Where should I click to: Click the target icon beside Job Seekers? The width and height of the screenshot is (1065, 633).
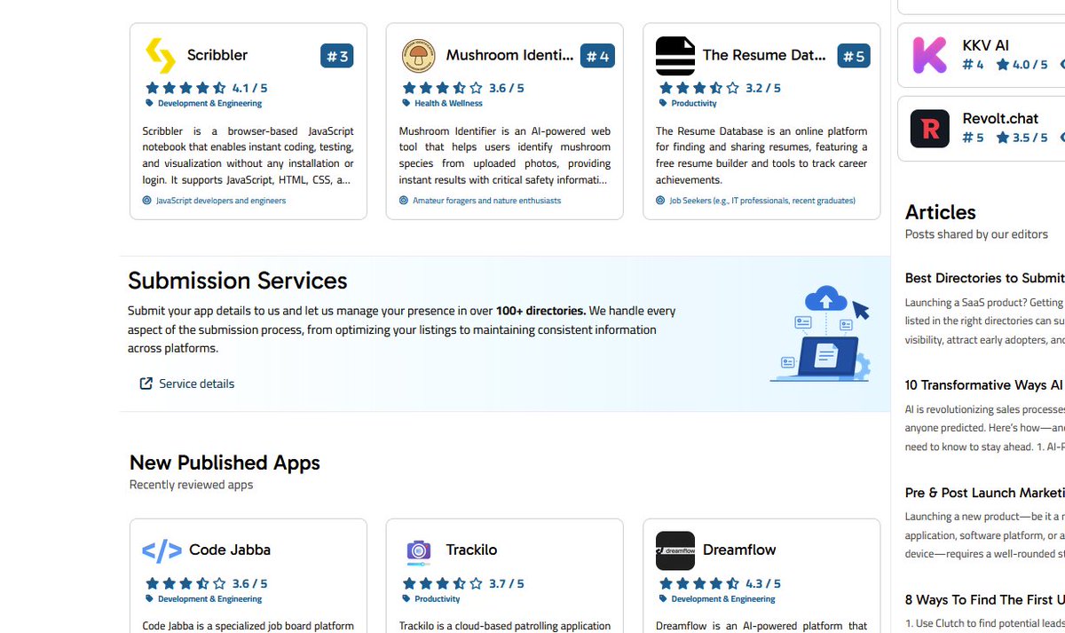[x=660, y=201]
